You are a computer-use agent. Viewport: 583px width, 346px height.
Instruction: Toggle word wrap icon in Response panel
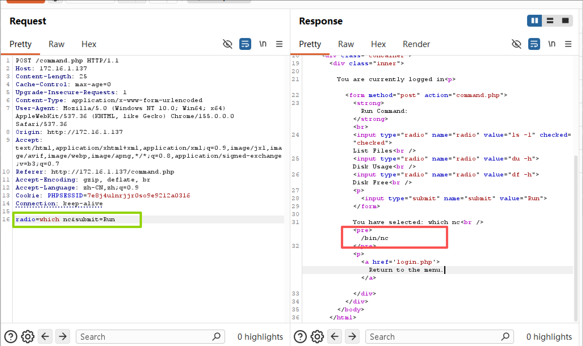[534, 44]
